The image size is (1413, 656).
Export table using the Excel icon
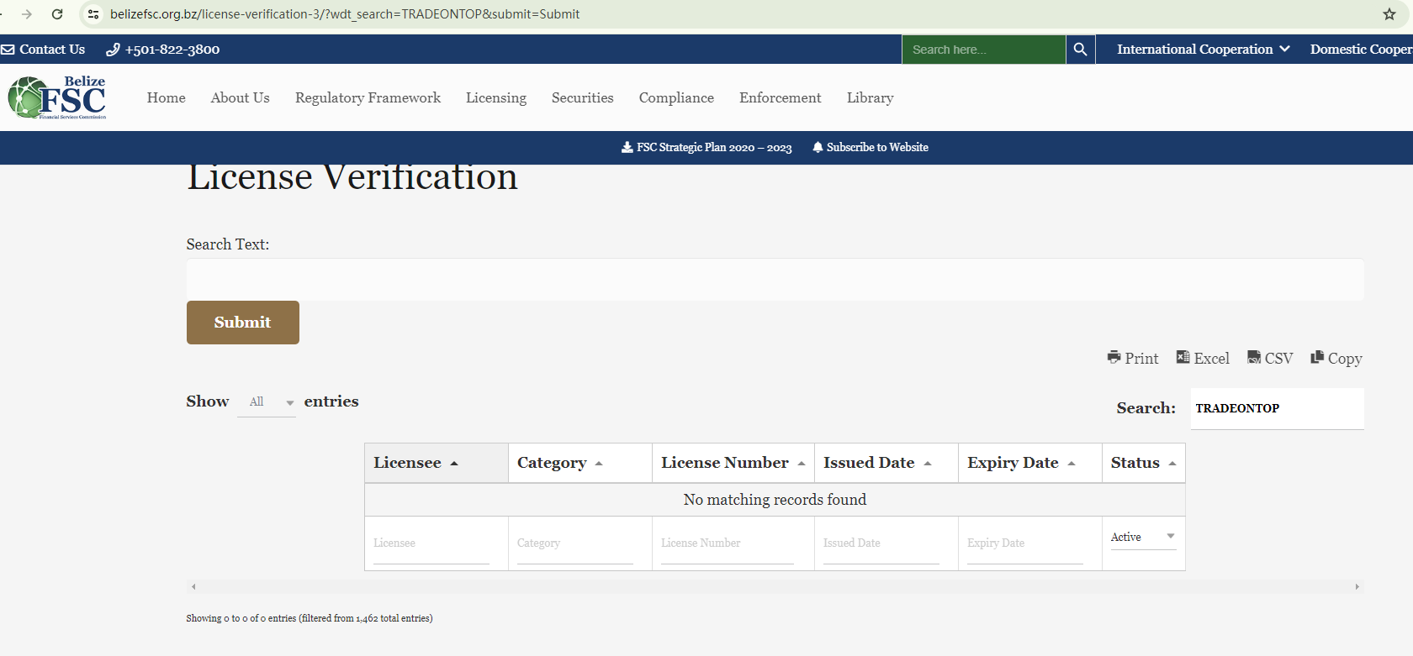coord(1183,357)
